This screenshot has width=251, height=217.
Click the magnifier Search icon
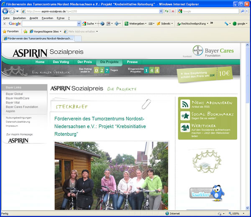(243, 11)
